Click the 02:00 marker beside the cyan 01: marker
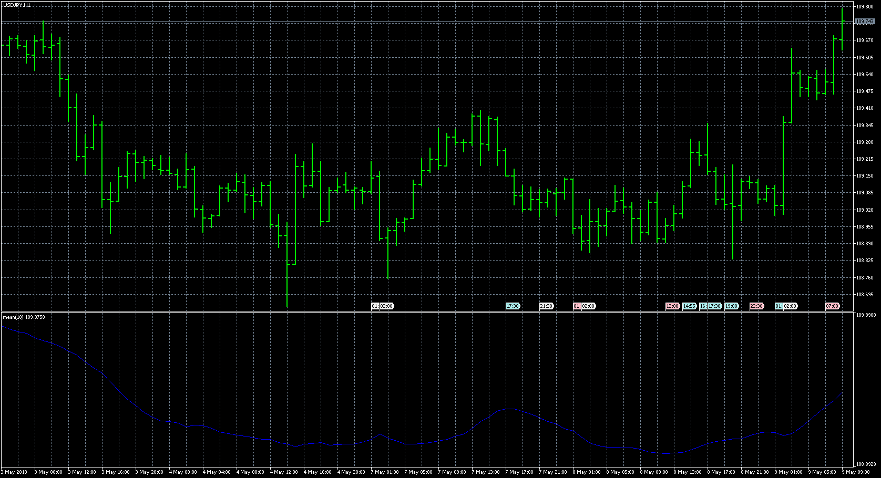The image size is (881, 478). (x=790, y=306)
